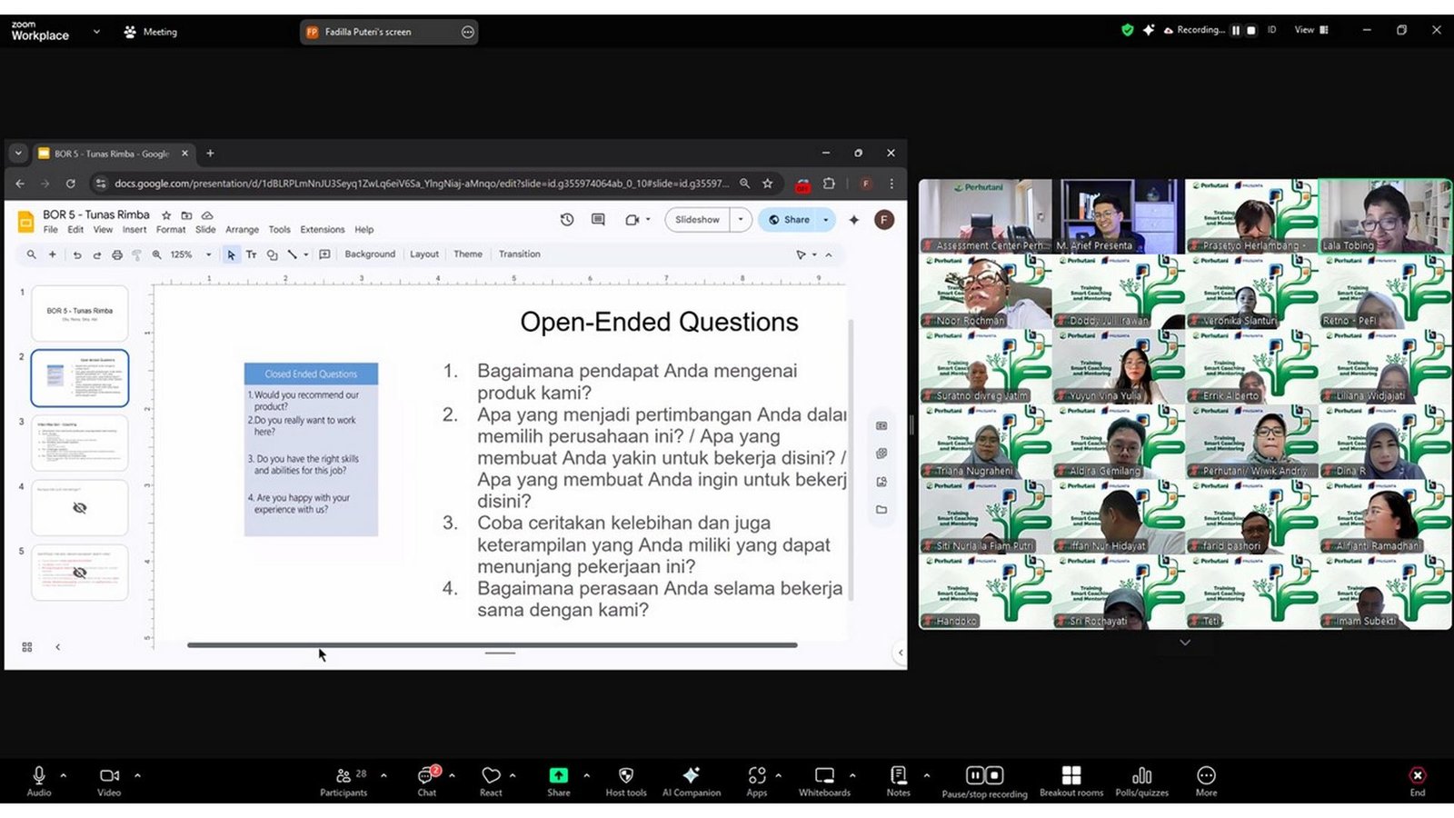
Task: Open the File menu in Google Slides
Action: [x=51, y=230]
